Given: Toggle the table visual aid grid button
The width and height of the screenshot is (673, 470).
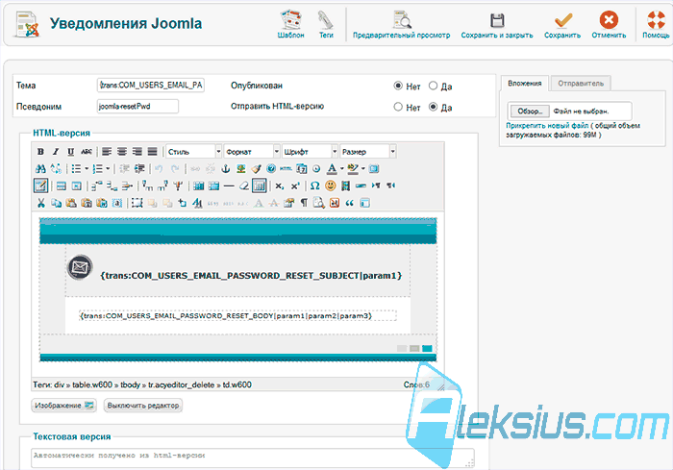Looking at the screenshot, I should tap(260, 186).
